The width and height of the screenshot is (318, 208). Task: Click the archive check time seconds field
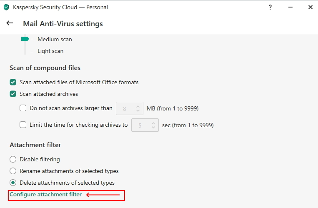(x=140, y=125)
